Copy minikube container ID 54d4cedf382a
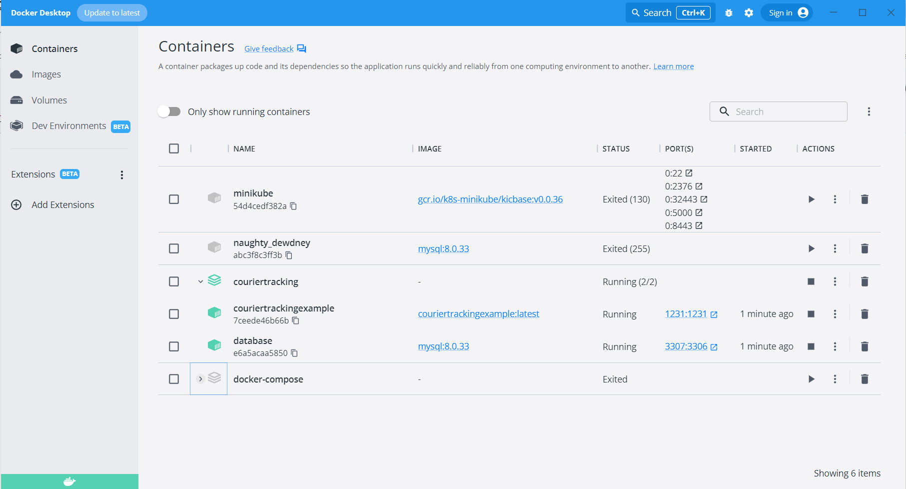Screen dimensions: 906x489 pos(293,206)
